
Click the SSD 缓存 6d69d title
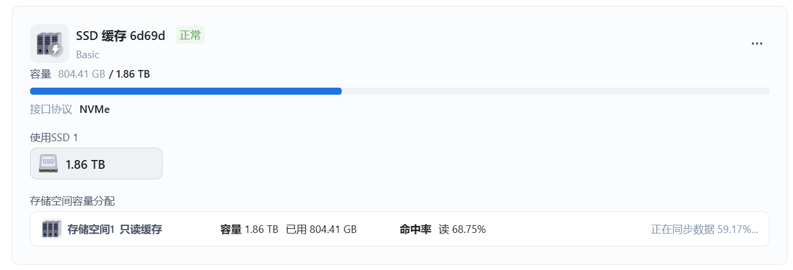pos(121,35)
